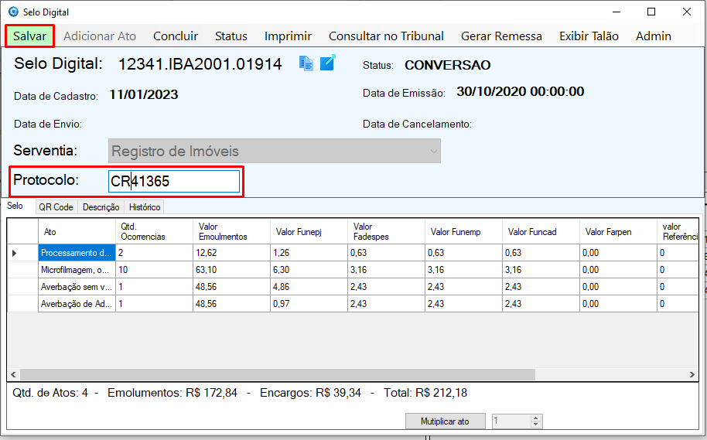Click the multiplier number field showing 1
707x440 pixels.
pos(511,421)
